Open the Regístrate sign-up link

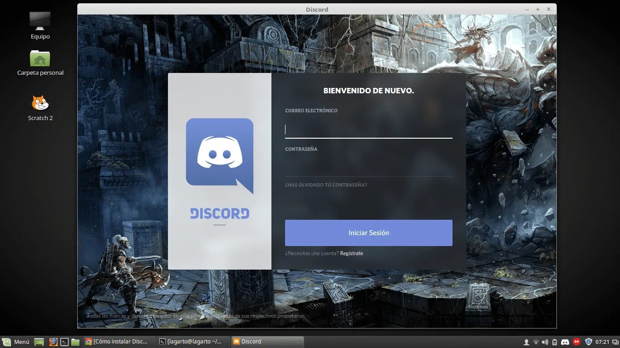(x=352, y=253)
